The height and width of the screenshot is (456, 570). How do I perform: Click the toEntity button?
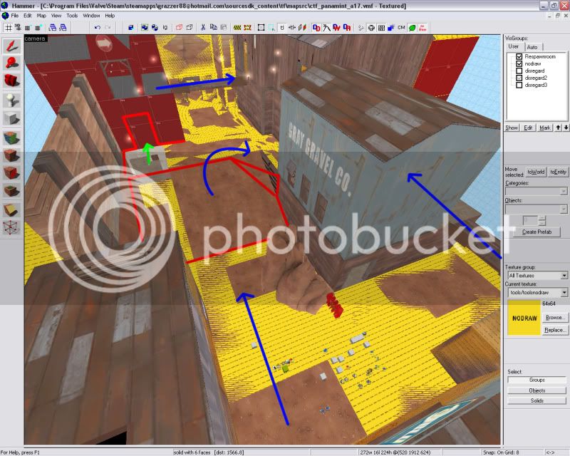coord(558,172)
